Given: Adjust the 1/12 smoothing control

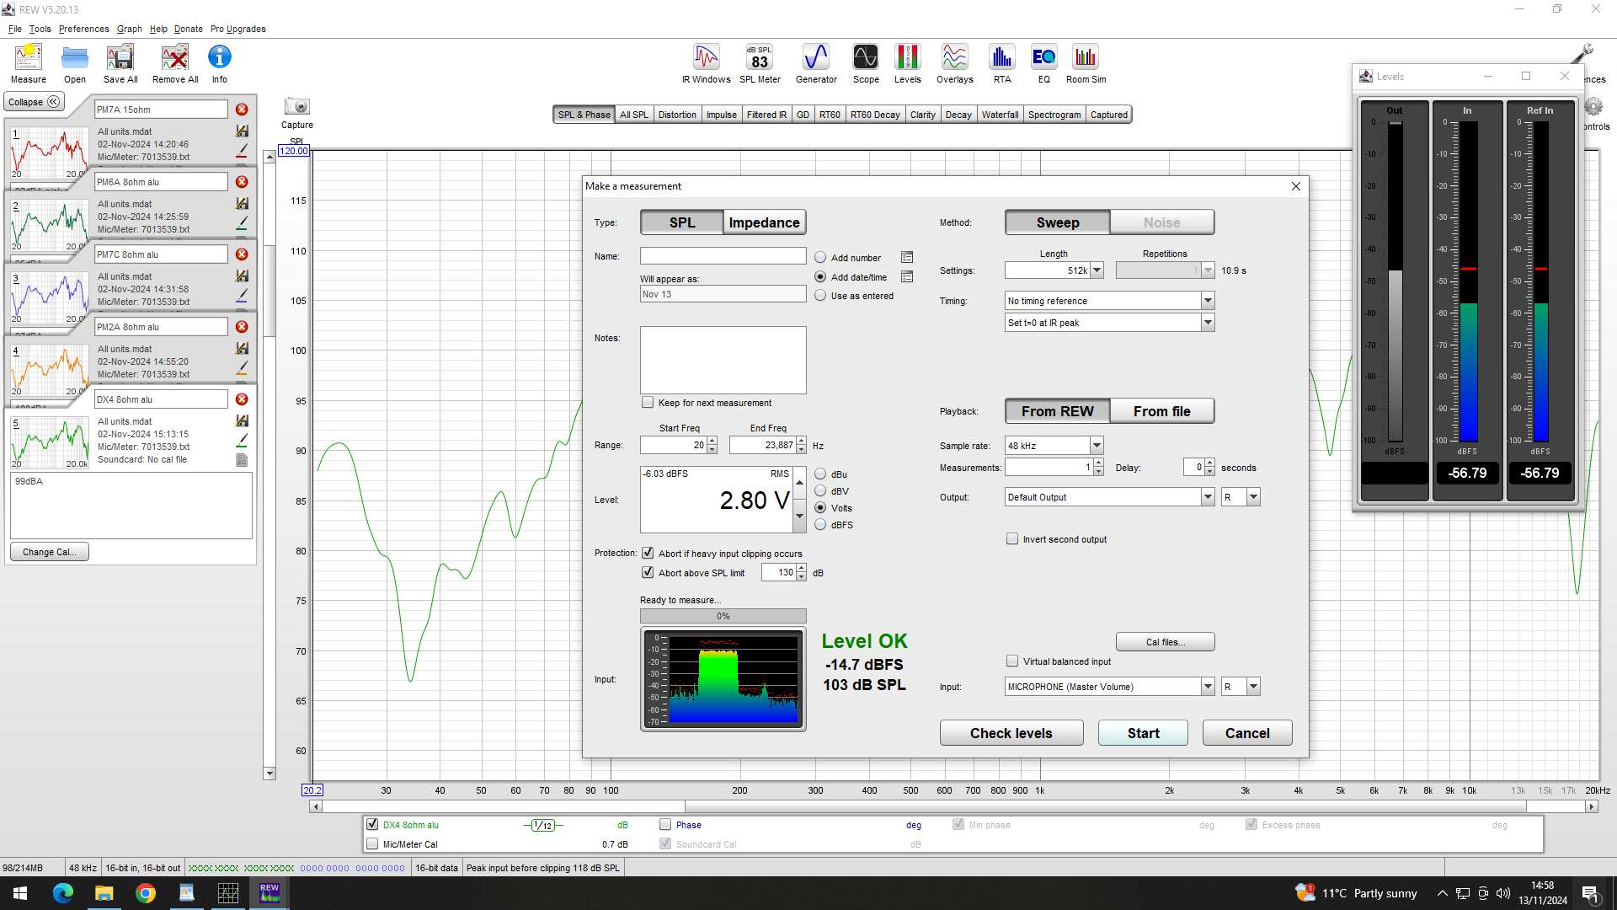Looking at the screenshot, I should point(544,825).
